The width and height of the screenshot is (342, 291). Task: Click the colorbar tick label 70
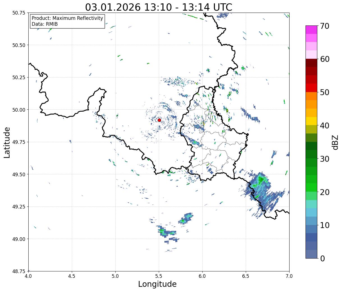point(325,26)
